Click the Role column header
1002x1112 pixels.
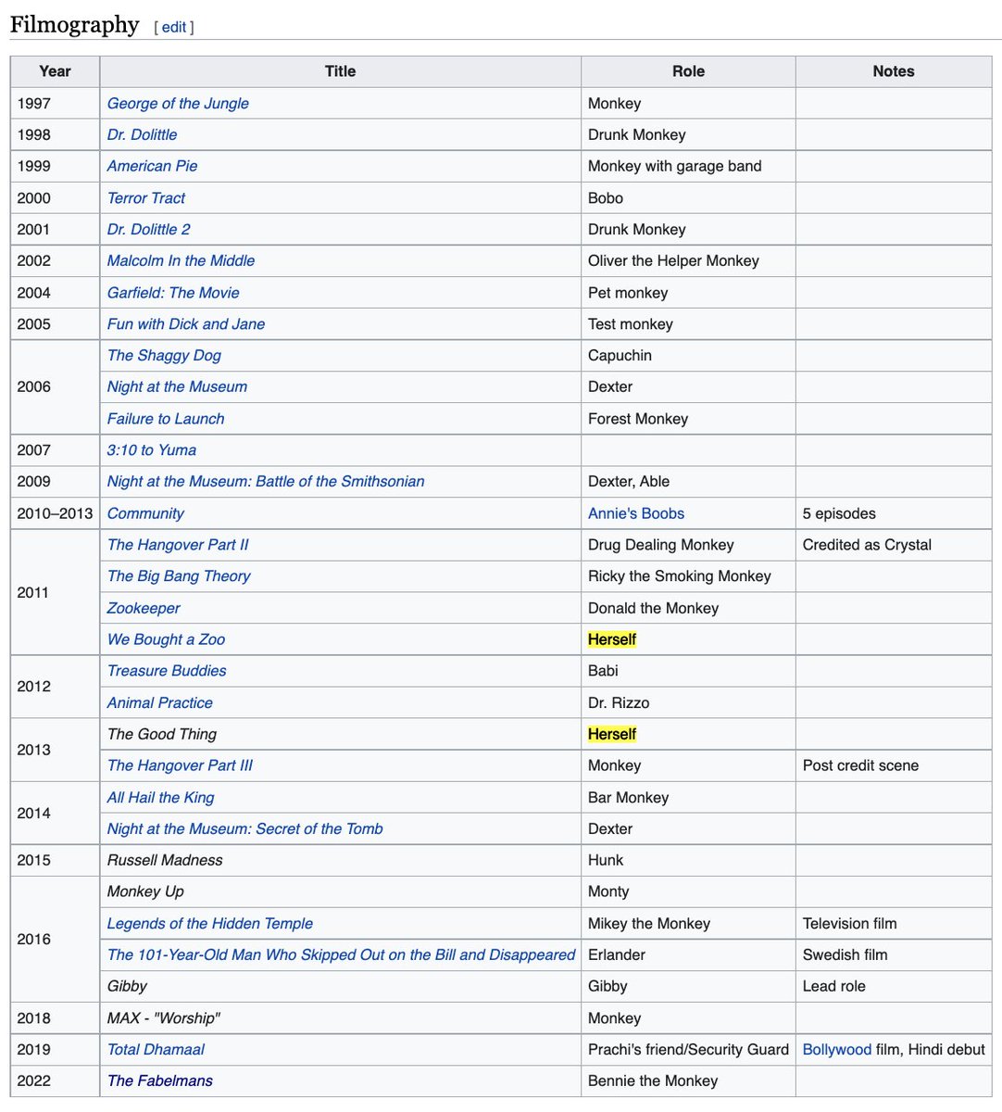[x=688, y=71]
